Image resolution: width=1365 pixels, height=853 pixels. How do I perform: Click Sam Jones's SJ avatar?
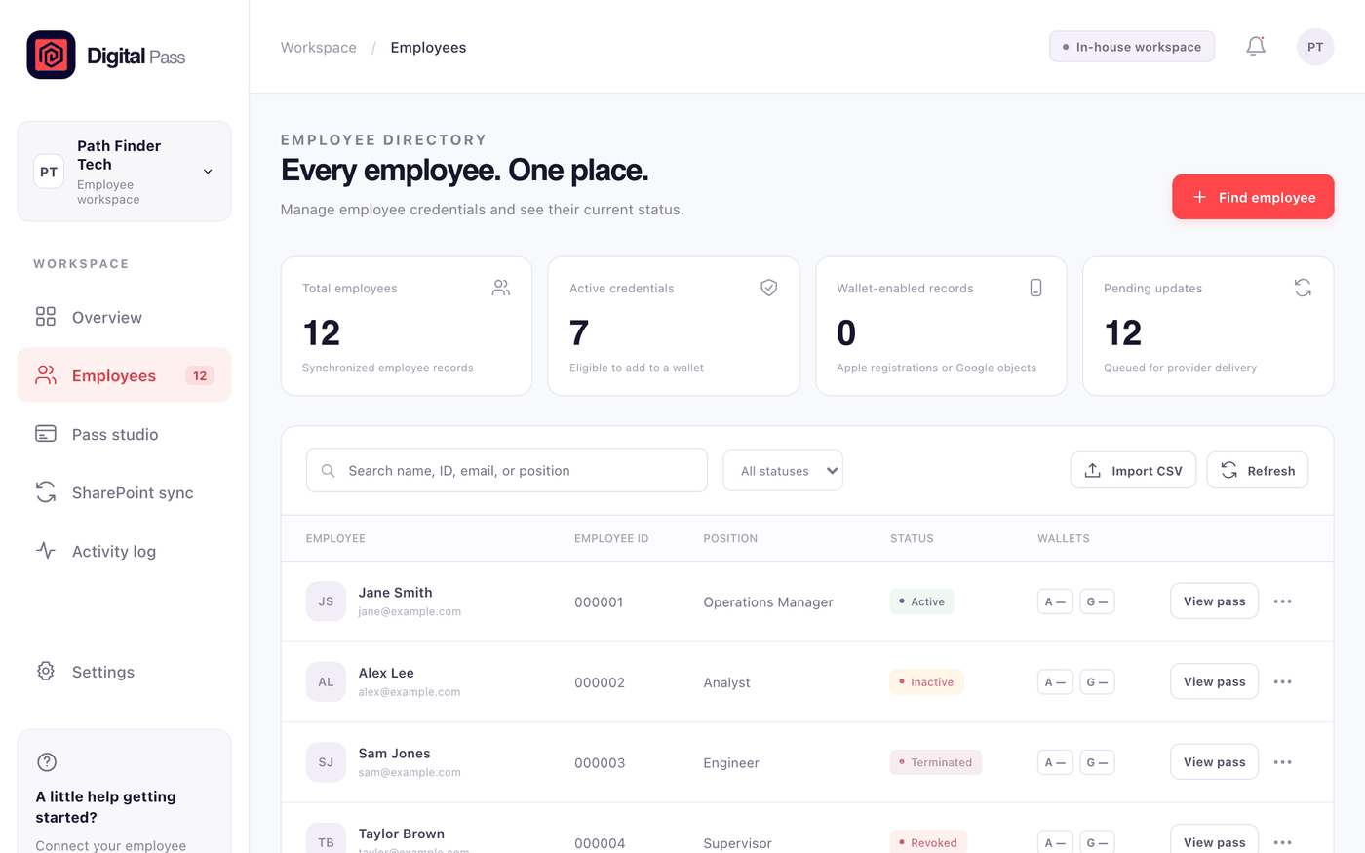pyautogui.click(x=326, y=762)
